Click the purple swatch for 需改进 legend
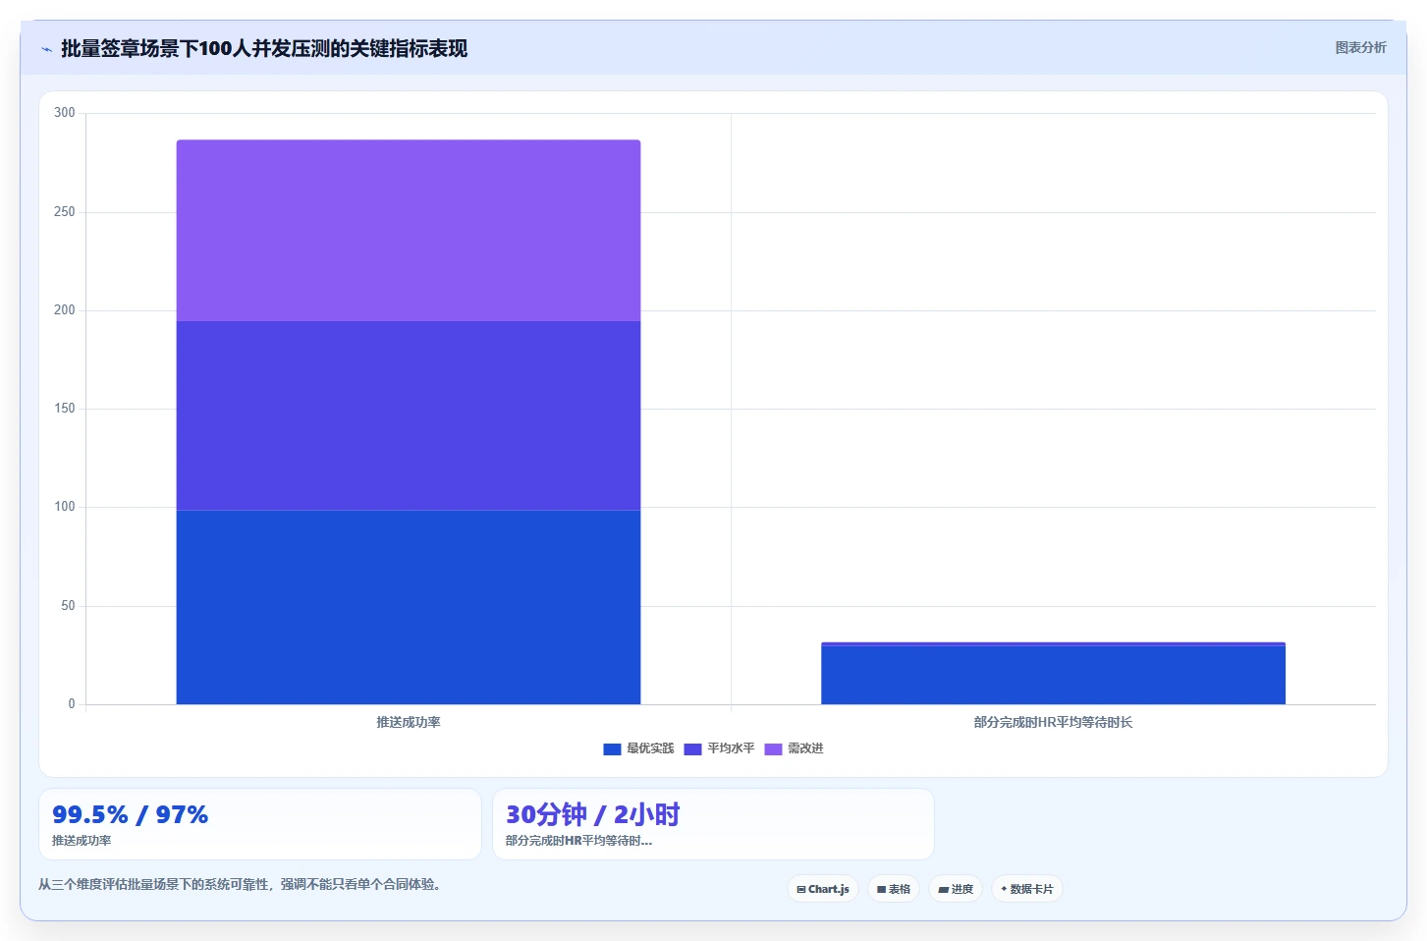 [773, 749]
